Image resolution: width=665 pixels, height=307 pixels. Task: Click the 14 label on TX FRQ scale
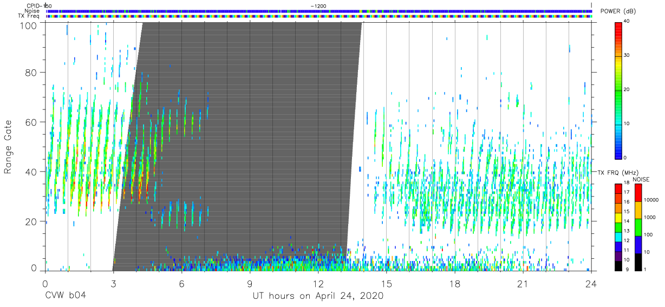[x=627, y=221]
